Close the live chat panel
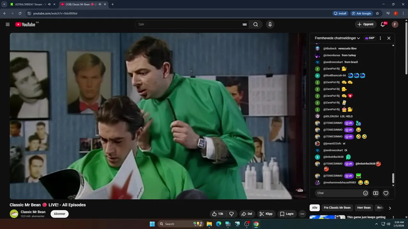This screenshot has width=408, height=229. coord(389,38)
